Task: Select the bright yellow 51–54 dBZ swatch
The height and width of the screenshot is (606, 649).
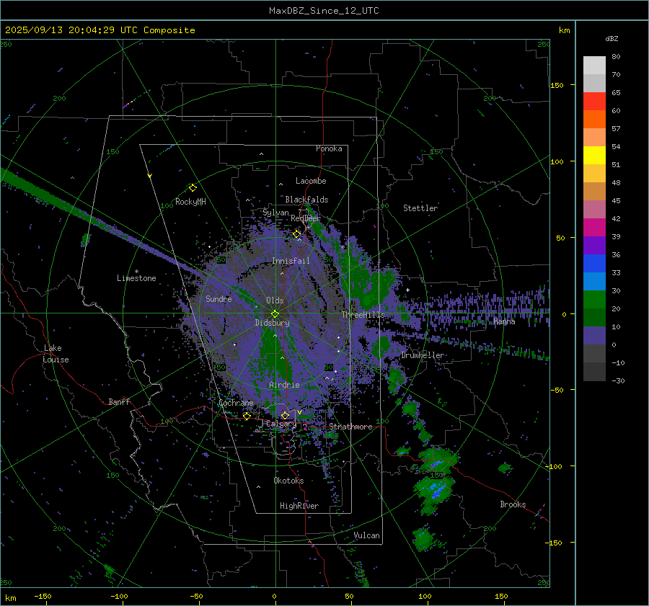Action: coord(594,156)
